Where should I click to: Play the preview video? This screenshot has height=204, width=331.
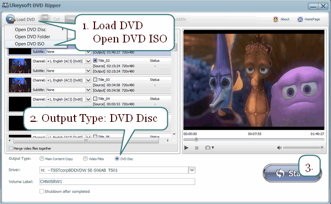point(186,148)
